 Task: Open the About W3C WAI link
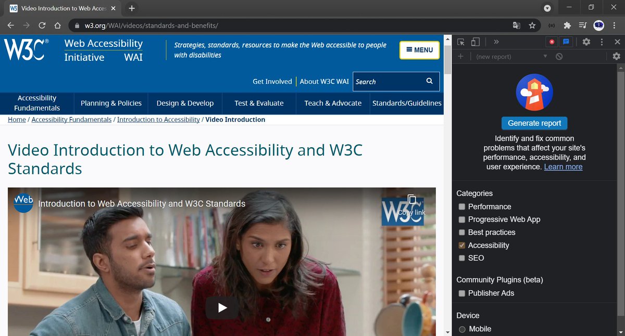pyautogui.click(x=324, y=82)
